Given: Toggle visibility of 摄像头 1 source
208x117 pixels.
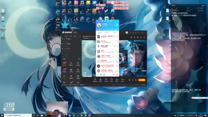Looking at the screenshot, I should (63, 39).
